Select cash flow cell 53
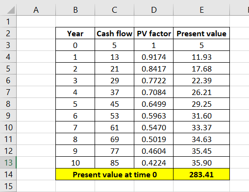Image resolution: width=249 pixels, height=192 pixels. pyautogui.click(x=114, y=116)
